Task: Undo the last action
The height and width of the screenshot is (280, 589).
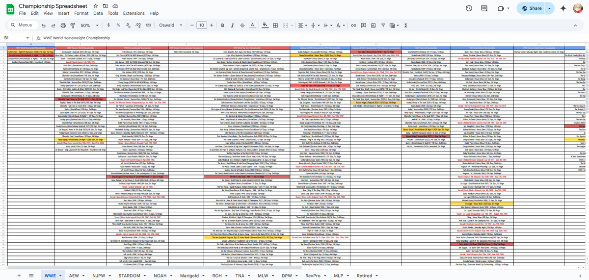Action: tap(44, 25)
